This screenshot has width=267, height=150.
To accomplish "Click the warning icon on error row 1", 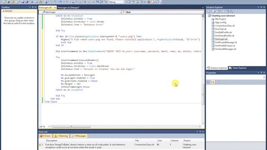I will click(40, 145).
